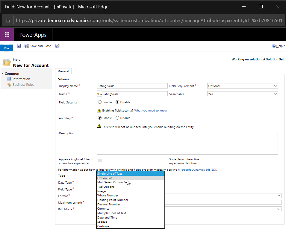This screenshot has width=286, height=229.
Task: Select Enable for Field Security
Action: 100,102
